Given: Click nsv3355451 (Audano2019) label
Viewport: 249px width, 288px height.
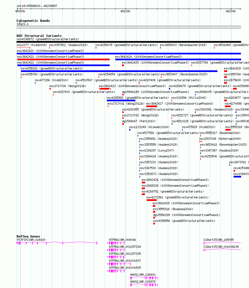Looking at the screenshot, I should coord(158,139).
